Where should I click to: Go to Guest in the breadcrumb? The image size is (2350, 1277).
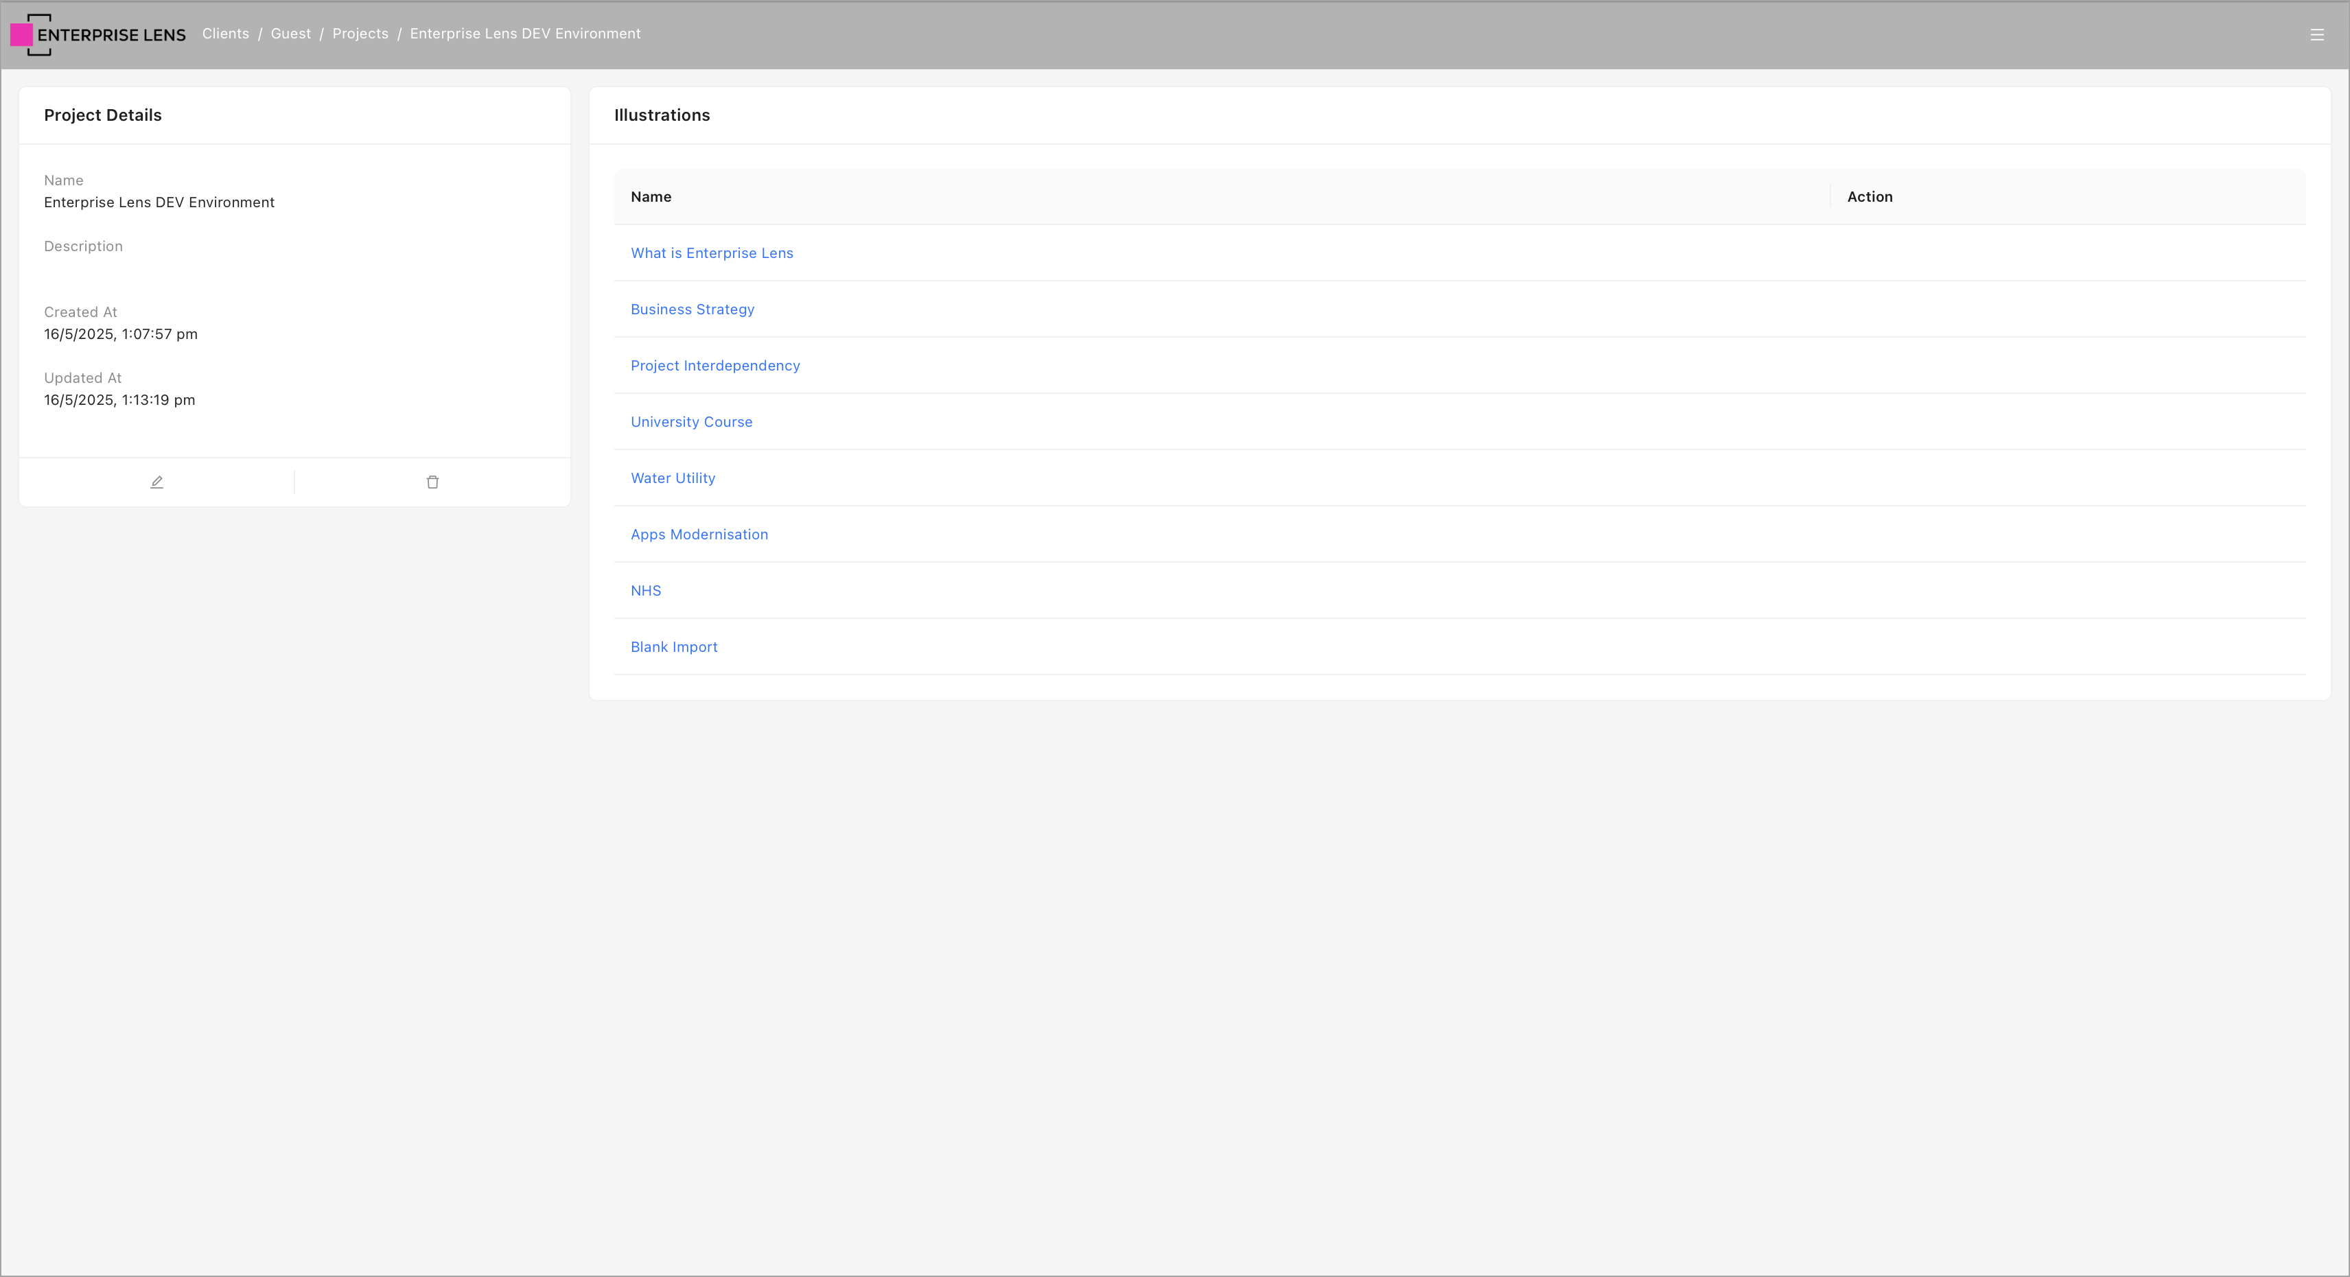(x=290, y=34)
